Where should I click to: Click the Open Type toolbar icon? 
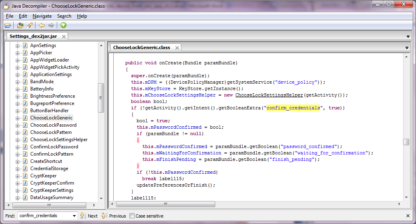pyautogui.click(x=20, y=25)
